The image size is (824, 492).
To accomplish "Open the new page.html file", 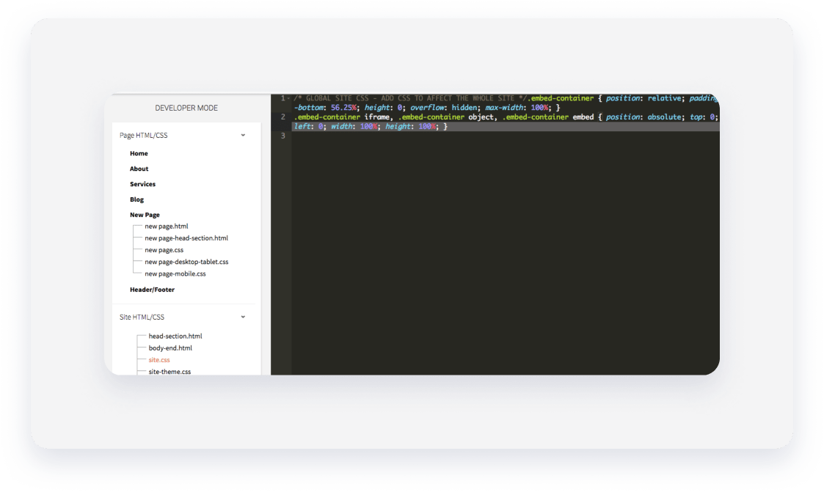I will (166, 227).
